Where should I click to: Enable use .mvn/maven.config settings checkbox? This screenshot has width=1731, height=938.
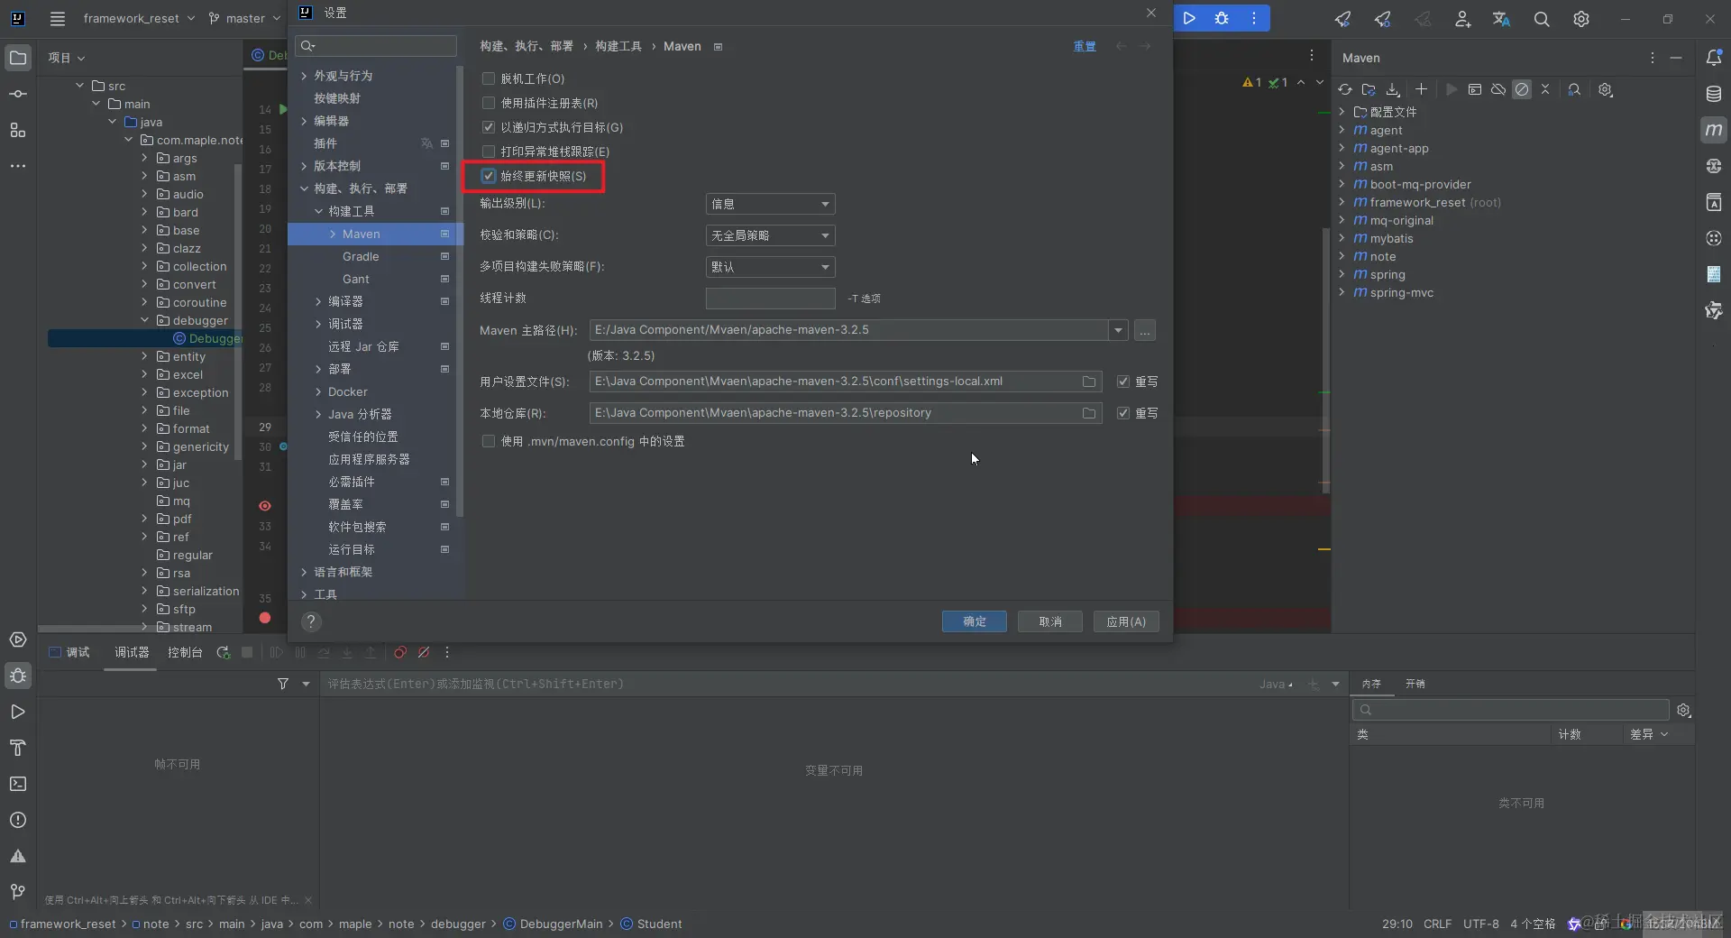coord(489,441)
